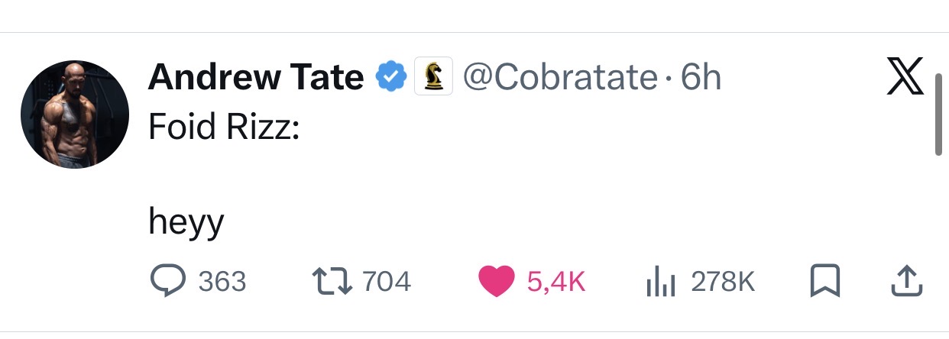The height and width of the screenshot is (339, 949).
Task: Click the reply speech bubble icon
Action: [166, 282]
